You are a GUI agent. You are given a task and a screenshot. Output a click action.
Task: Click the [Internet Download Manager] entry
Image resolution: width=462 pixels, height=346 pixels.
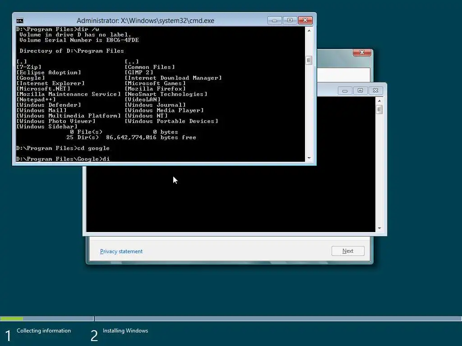coord(173,78)
